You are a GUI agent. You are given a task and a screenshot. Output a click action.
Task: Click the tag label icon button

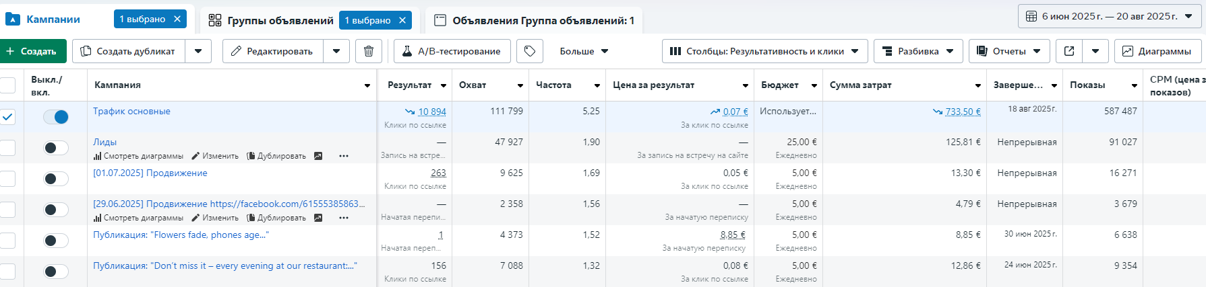530,51
